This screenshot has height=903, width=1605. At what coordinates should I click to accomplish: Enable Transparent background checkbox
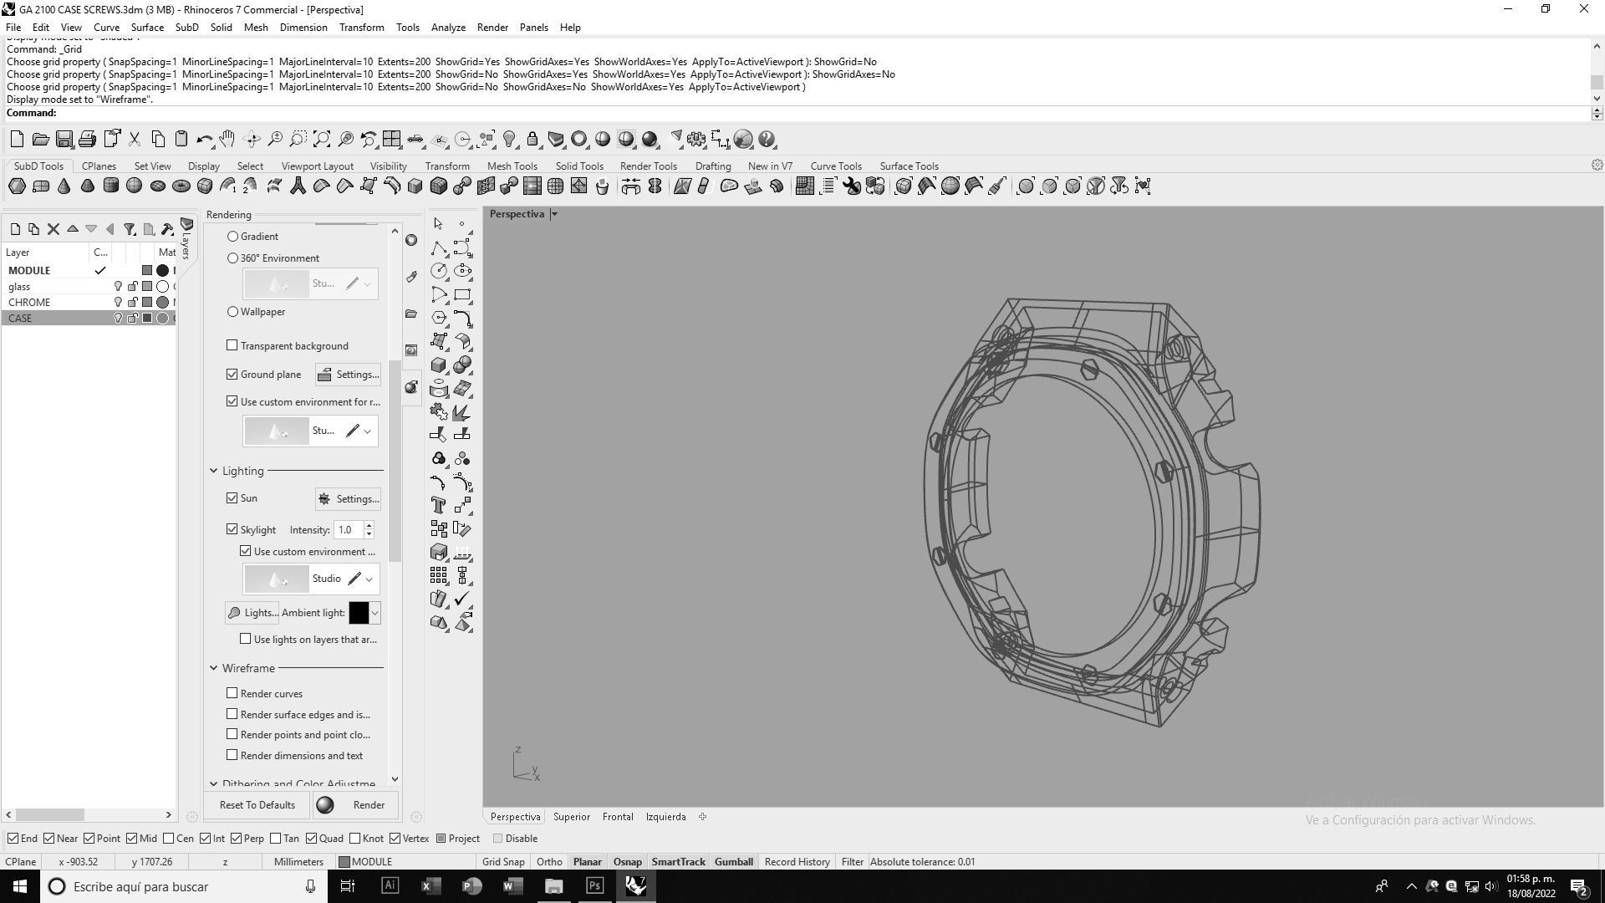click(x=232, y=345)
